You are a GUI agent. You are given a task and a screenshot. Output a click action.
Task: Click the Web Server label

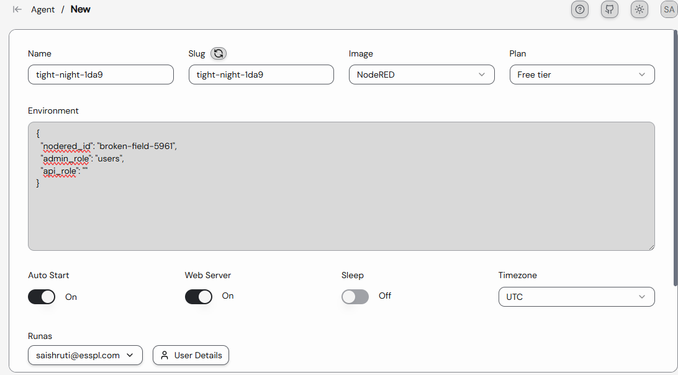[208, 275]
